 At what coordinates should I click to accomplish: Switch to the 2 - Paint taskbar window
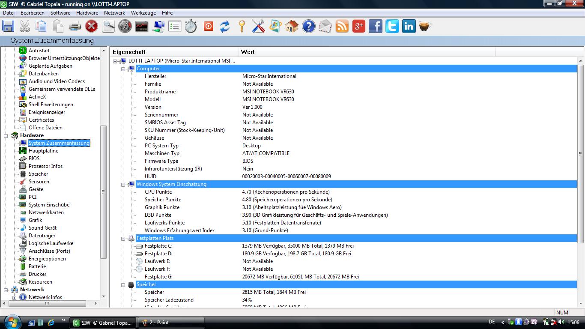[x=171, y=323]
